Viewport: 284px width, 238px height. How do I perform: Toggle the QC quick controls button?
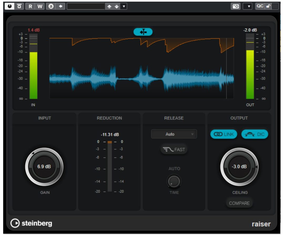tap(260, 6)
